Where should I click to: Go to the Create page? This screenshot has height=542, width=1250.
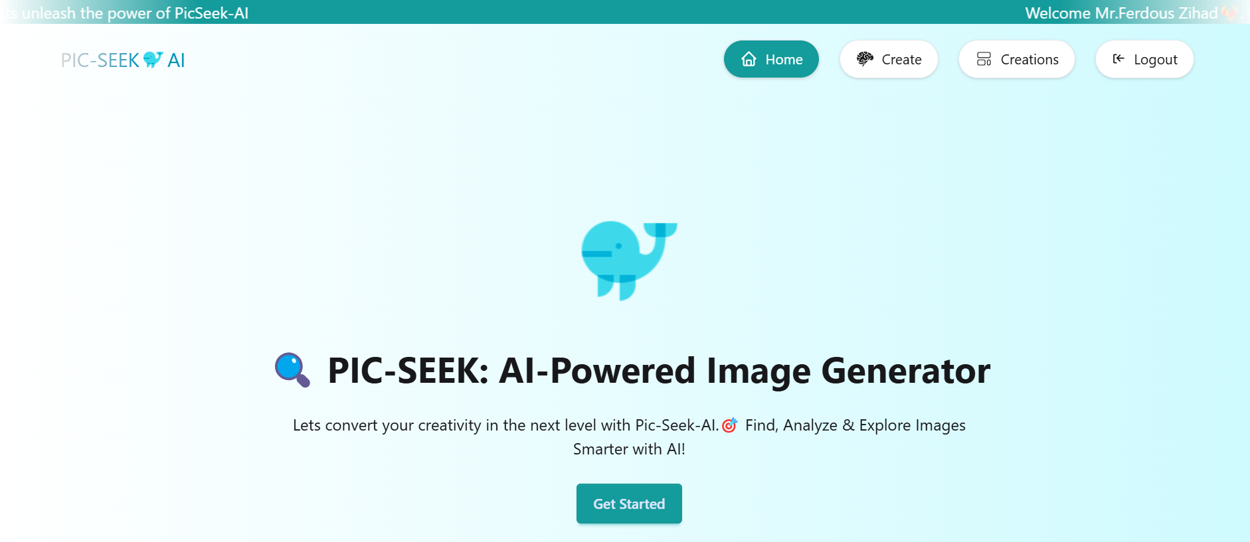click(889, 59)
